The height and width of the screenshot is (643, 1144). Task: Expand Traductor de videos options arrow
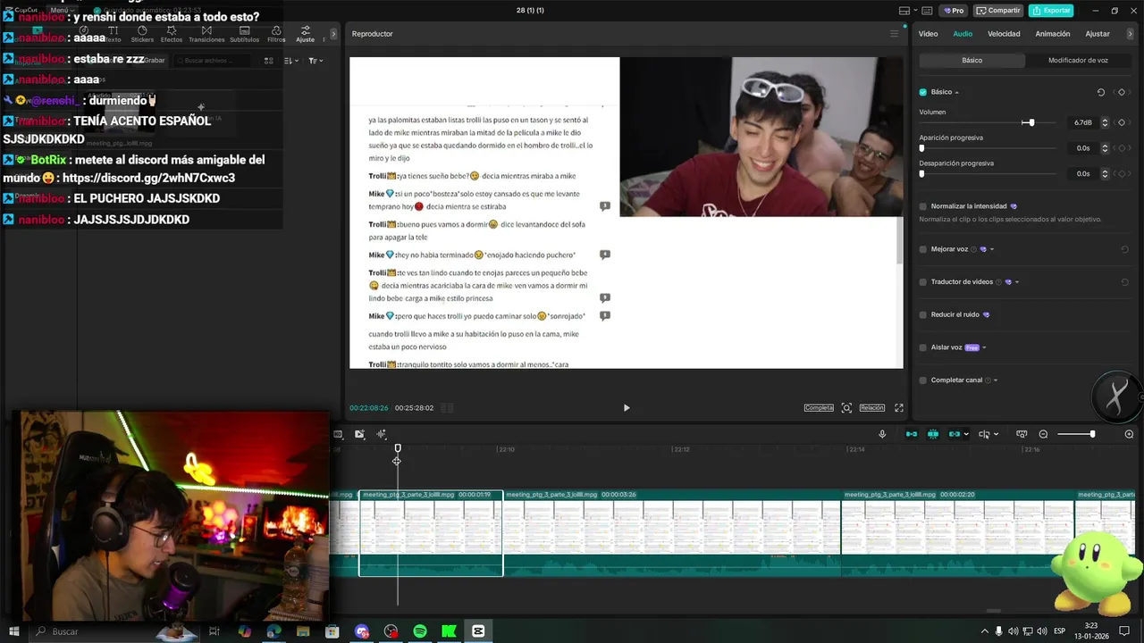1017,282
